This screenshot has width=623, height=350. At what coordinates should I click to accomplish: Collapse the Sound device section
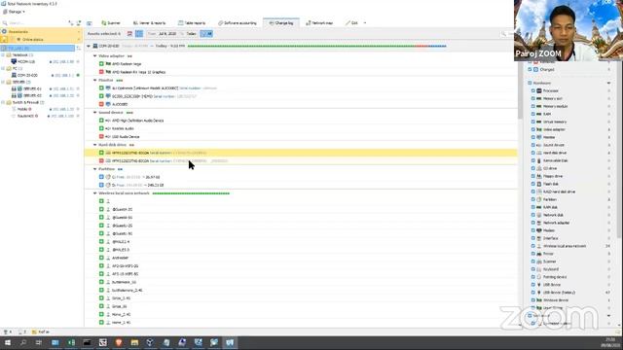point(95,113)
